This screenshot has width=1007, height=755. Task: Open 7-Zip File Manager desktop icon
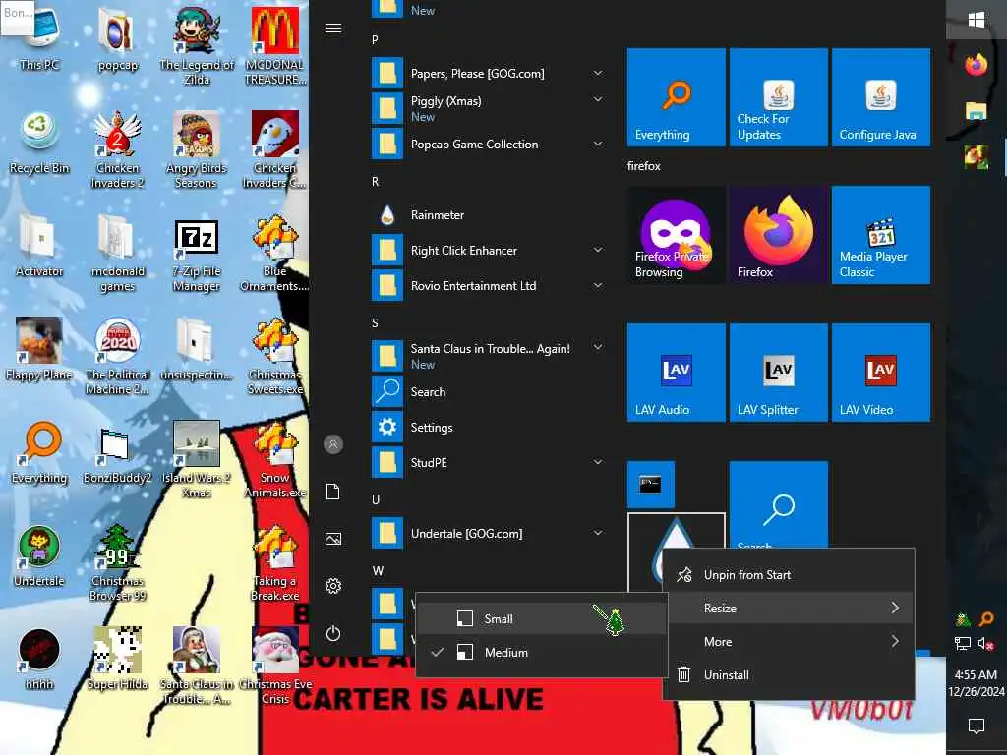[196, 256]
